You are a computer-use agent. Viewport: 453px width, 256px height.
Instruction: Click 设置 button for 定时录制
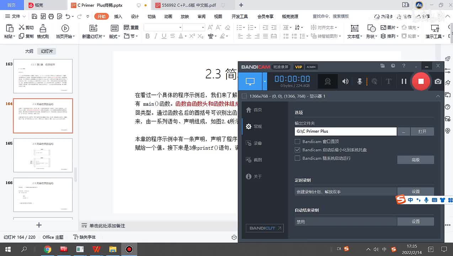pos(415,191)
